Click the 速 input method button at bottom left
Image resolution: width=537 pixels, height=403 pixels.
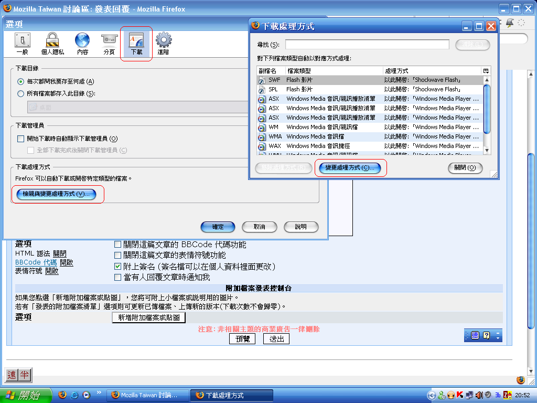tap(12, 375)
